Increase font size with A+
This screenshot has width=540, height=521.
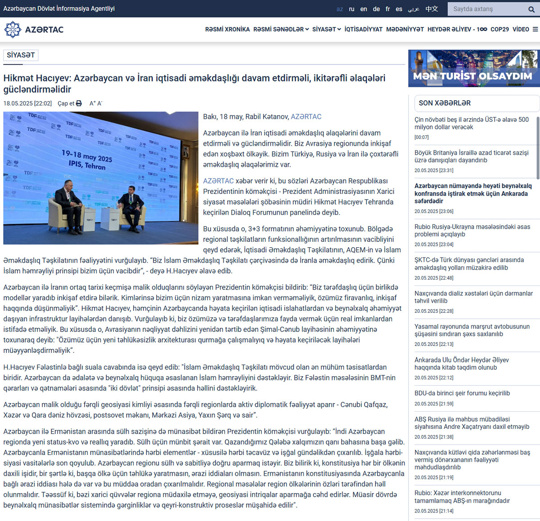92,103
